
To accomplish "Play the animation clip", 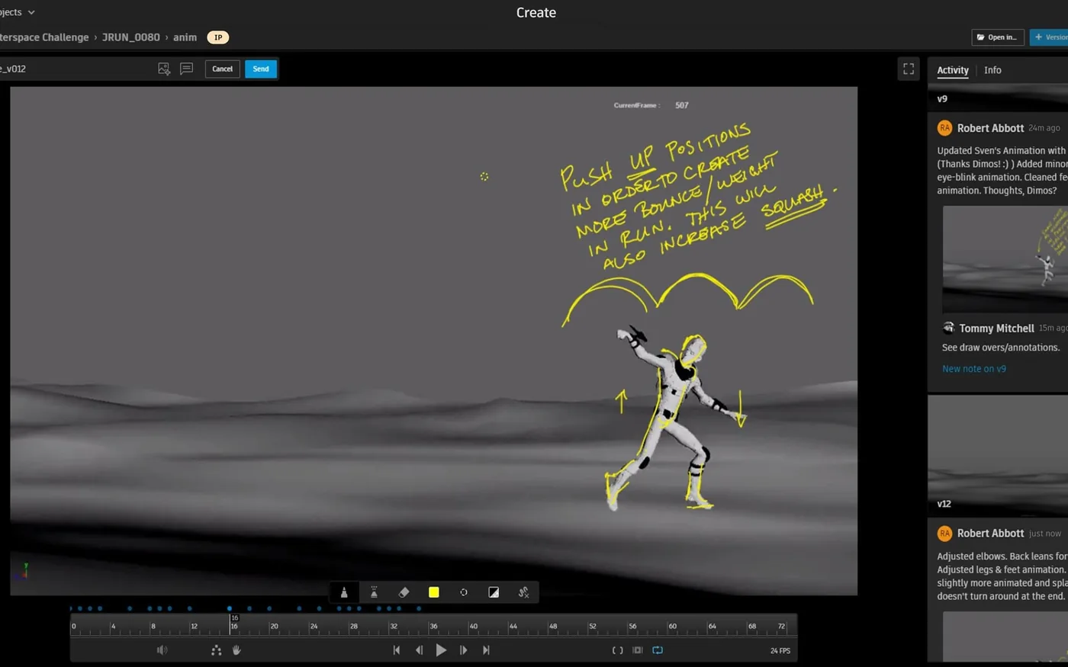I will pyautogui.click(x=441, y=650).
